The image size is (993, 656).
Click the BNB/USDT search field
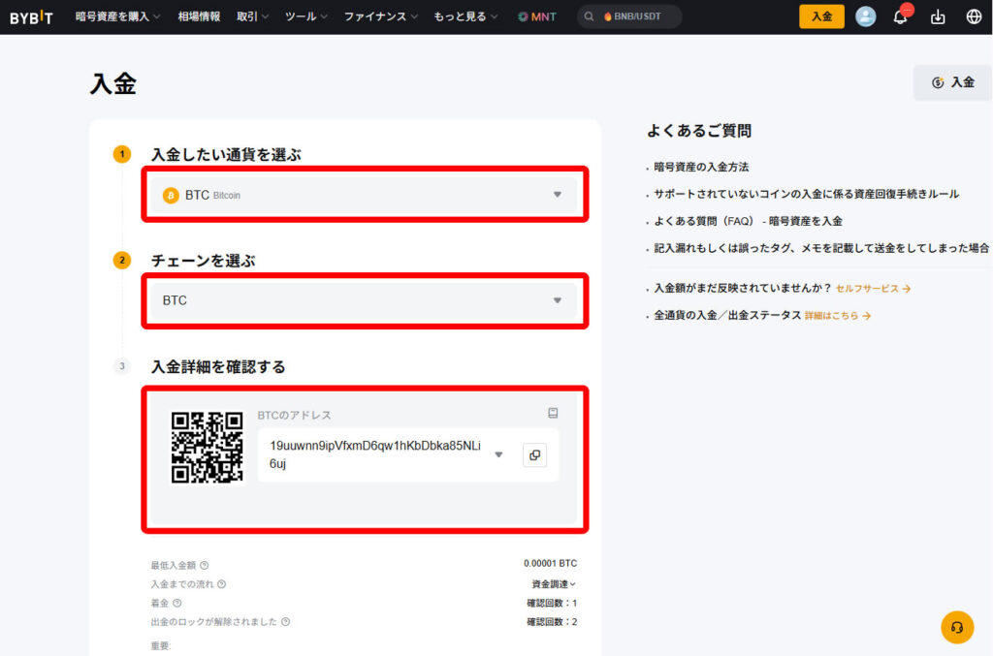pyautogui.click(x=630, y=16)
